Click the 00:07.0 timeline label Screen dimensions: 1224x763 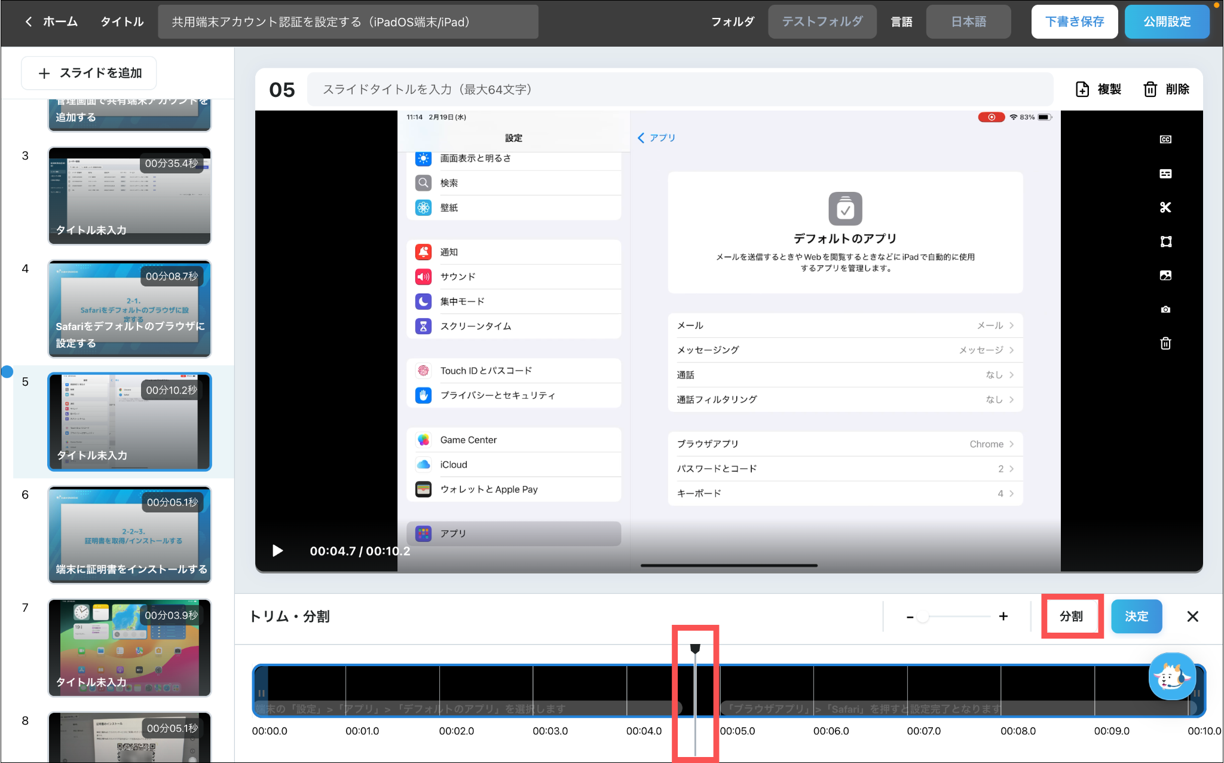923,731
